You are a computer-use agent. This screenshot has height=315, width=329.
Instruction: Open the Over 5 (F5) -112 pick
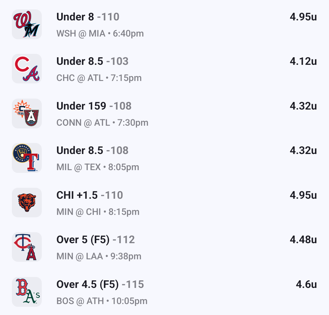pyautogui.click(x=95, y=240)
